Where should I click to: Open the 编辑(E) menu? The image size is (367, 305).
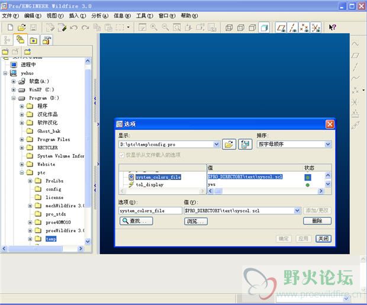33,16
